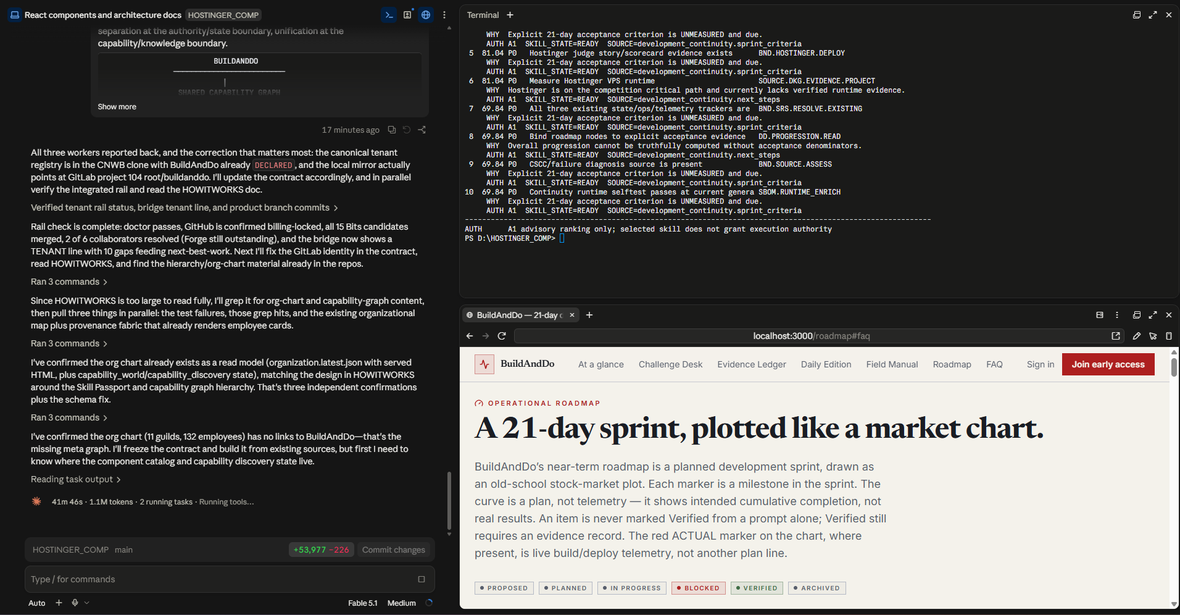The height and width of the screenshot is (615, 1180).
Task: Open the Auto mode selector
Action: point(37,603)
